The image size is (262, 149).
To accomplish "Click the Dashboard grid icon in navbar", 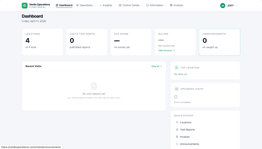I will (57, 5).
